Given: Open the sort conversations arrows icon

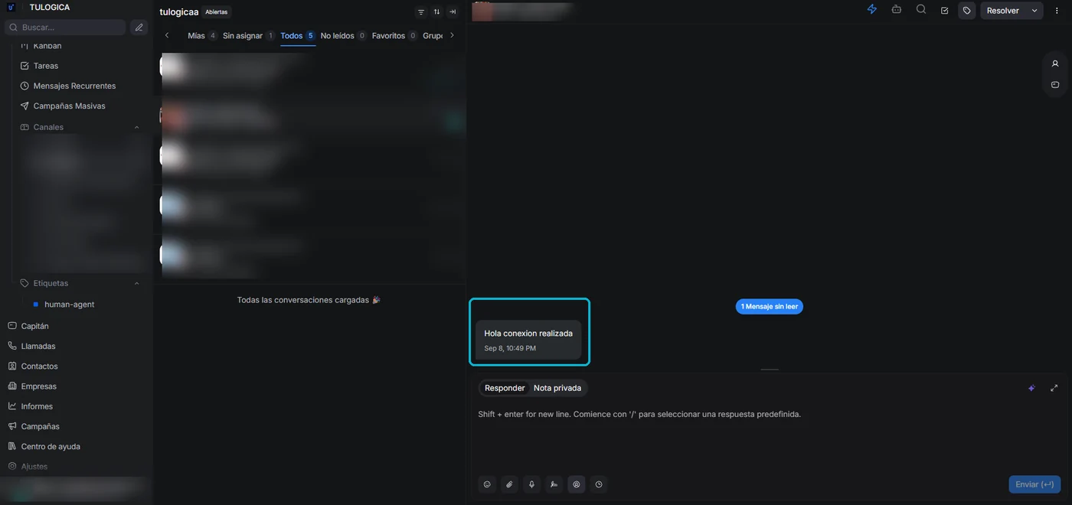Looking at the screenshot, I should pyautogui.click(x=436, y=12).
